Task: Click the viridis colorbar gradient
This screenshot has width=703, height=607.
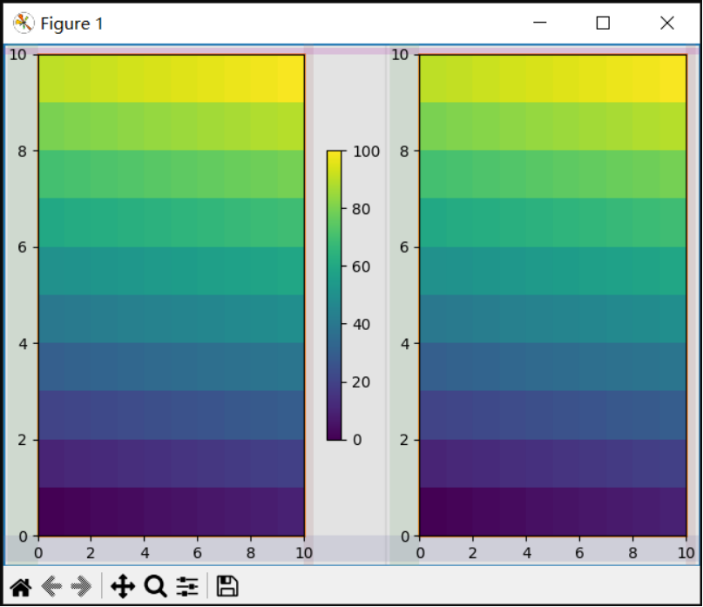Action: tap(334, 295)
